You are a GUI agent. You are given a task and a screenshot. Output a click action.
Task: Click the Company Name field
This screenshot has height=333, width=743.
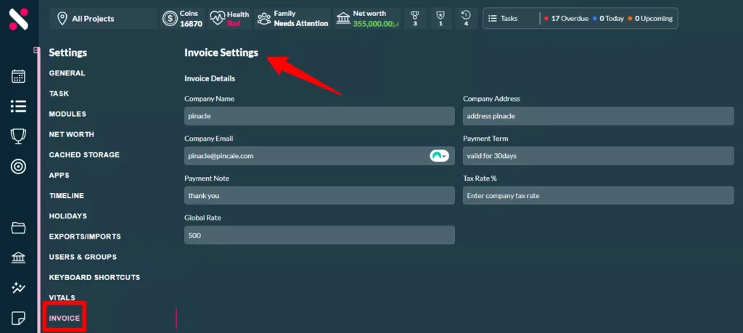(x=319, y=115)
